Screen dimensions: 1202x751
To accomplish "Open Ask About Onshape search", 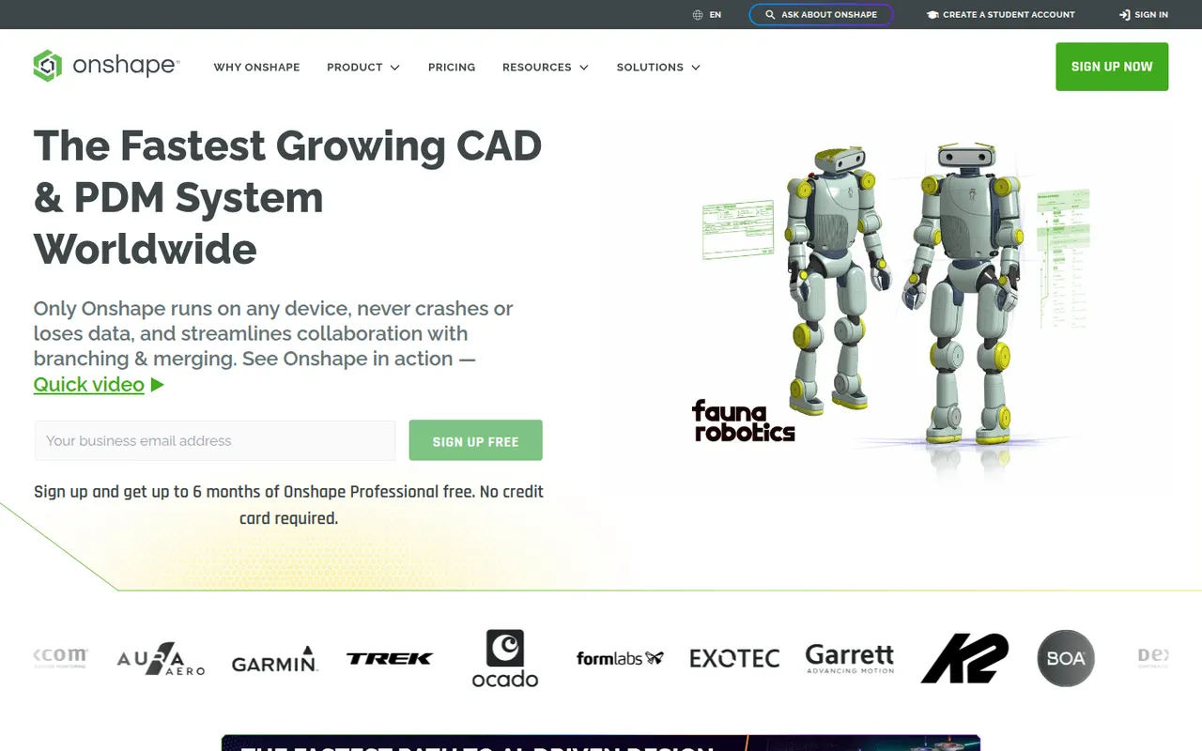I will [821, 15].
